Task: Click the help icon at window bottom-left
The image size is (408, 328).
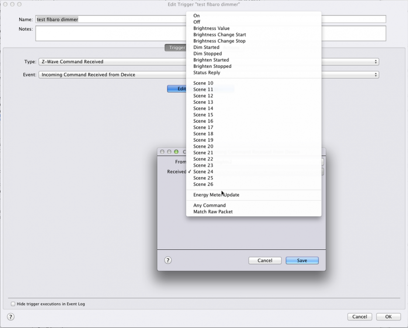Action: coord(11,317)
